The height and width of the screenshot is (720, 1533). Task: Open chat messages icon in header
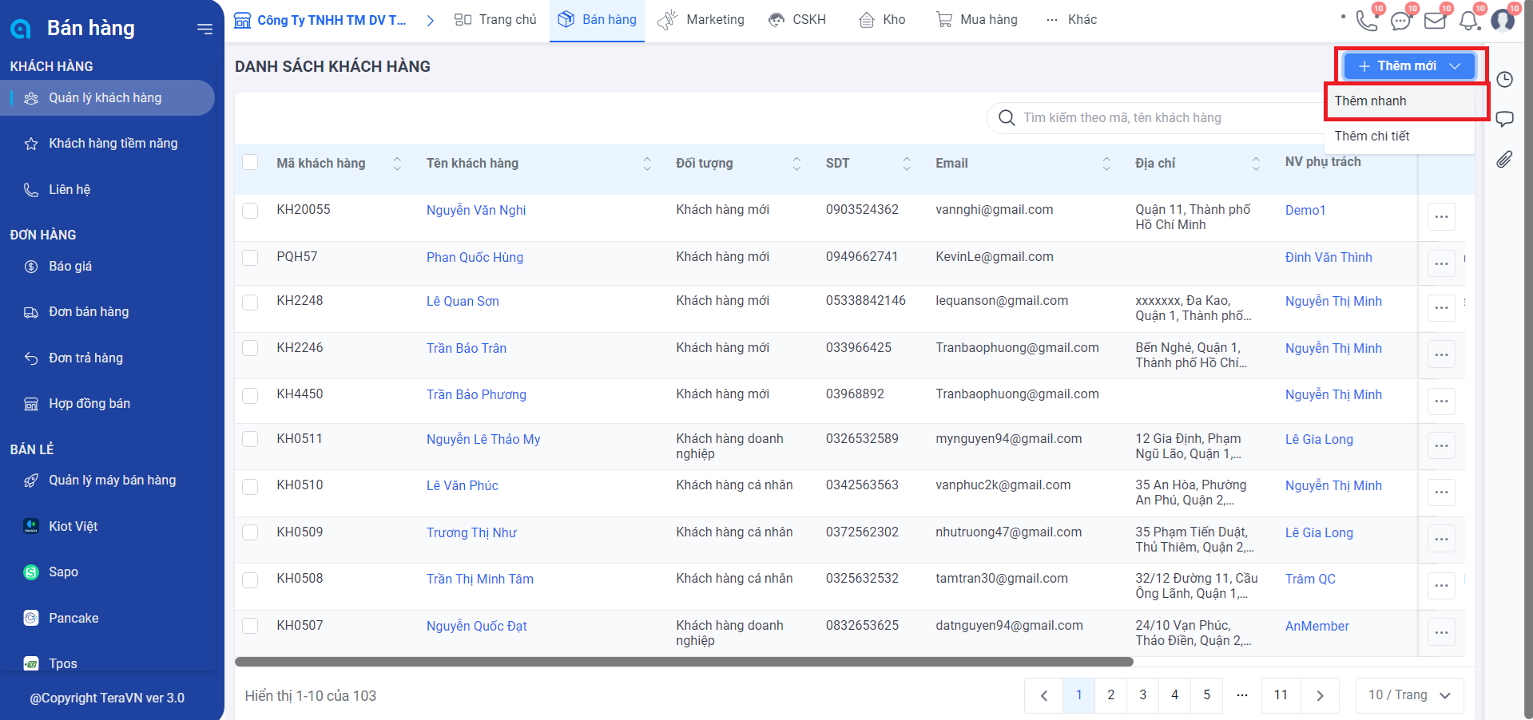coord(1400,20)
